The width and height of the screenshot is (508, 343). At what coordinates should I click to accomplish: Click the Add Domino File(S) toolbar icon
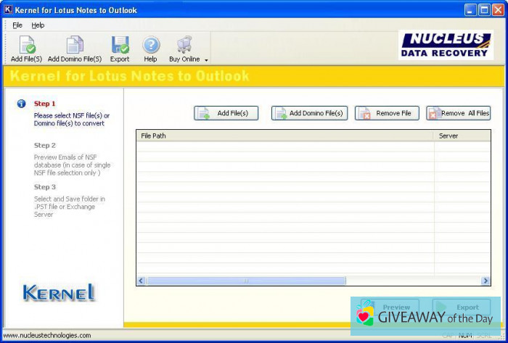click(x=75, y=45)
